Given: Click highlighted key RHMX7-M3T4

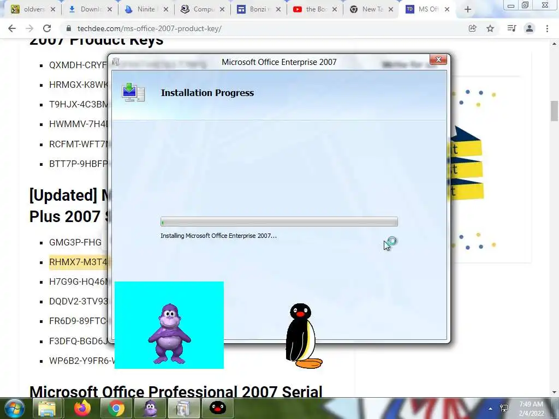Looking at the screenshot, I should click(x=79, y=262).
